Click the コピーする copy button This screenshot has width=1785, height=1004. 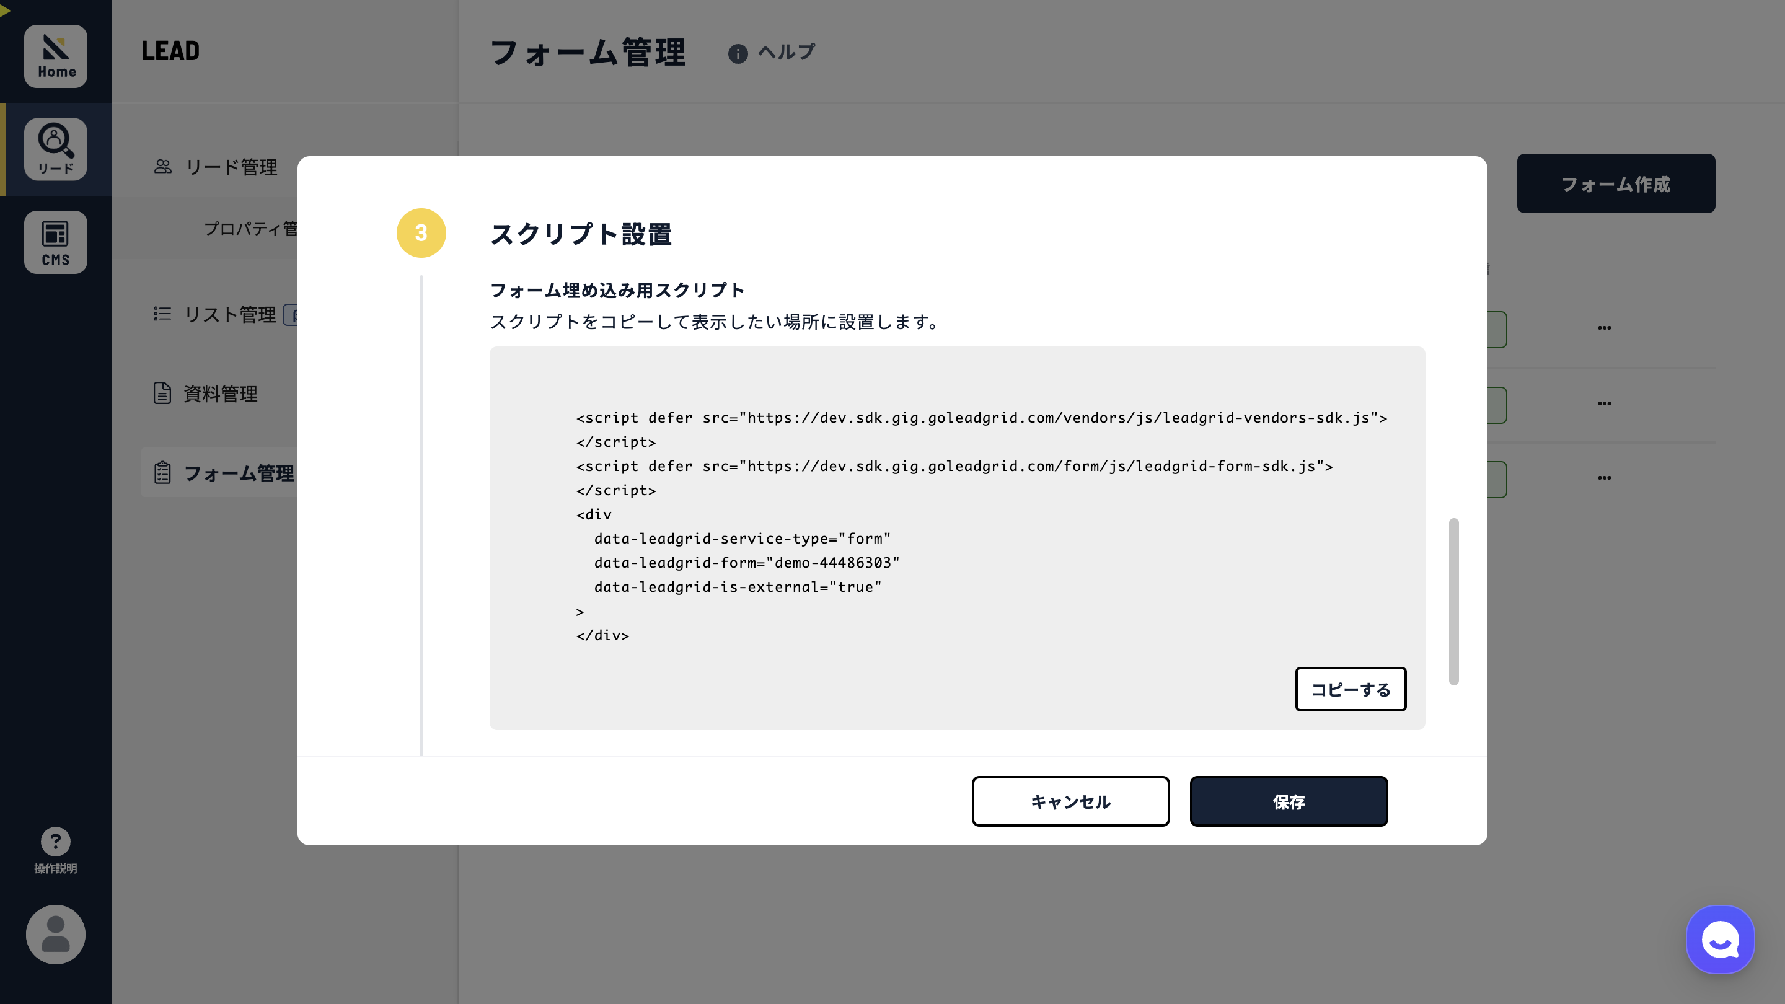1351,689
